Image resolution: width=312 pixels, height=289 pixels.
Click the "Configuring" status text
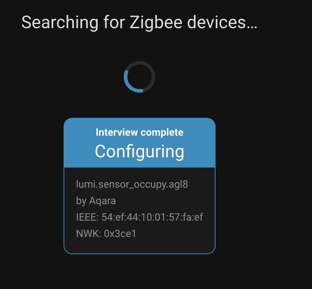coord(140,151)
